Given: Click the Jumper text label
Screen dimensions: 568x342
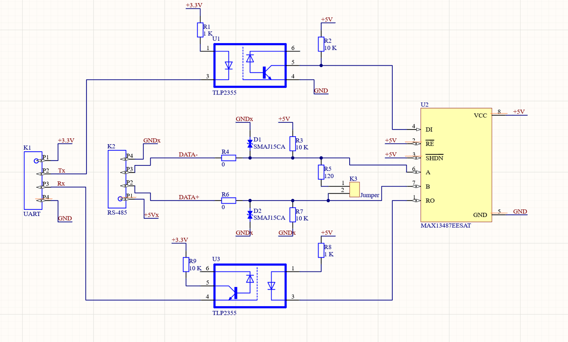Looking at the screenshot, I should pos(370,195).
